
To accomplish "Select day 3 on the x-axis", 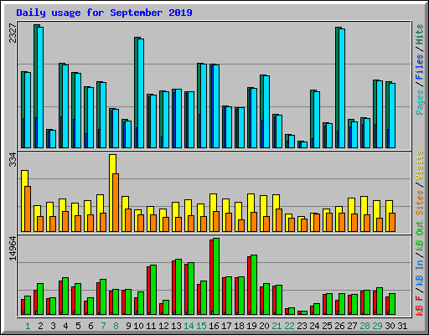I will (53, 326).
